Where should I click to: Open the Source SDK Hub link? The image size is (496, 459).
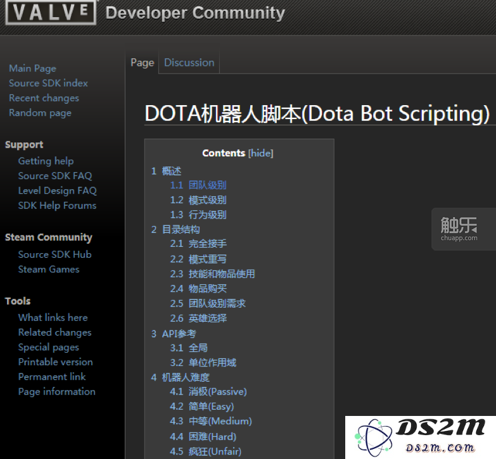(54, 255)
